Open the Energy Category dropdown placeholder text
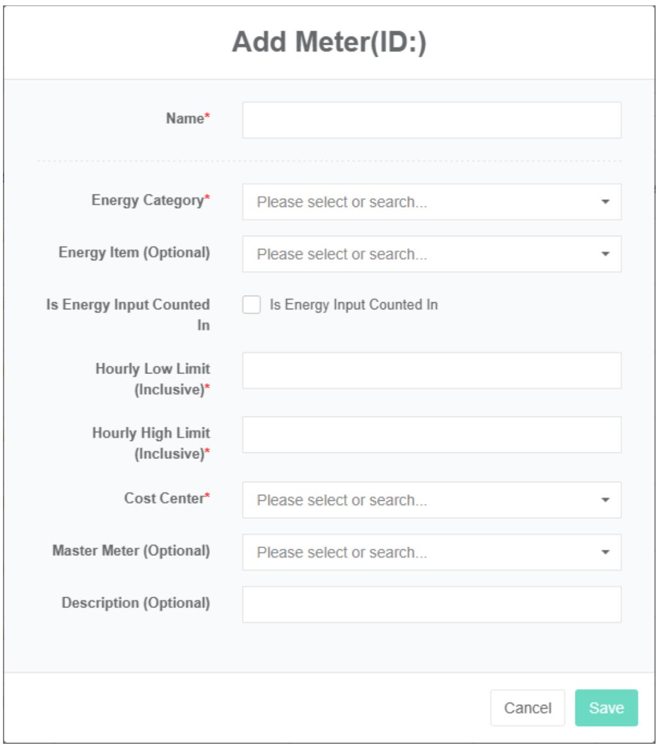The image size is (658, 745). coord(342,202)
